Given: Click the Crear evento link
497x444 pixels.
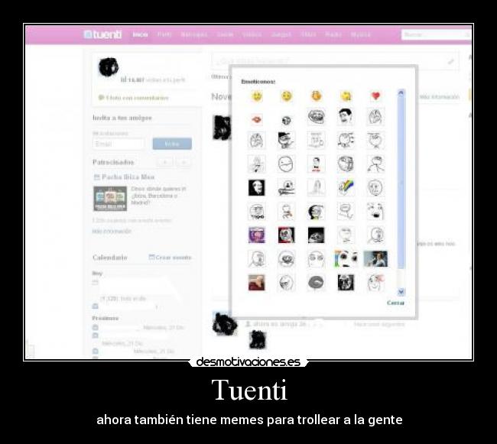Looking at the screenshot, I should pyautogui.click(x=171, y=257).
